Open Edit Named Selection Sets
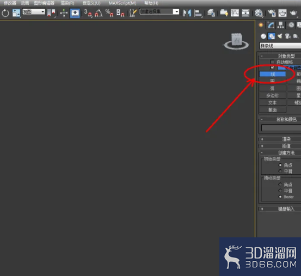The image size is (301, 276). click(133, 13)
